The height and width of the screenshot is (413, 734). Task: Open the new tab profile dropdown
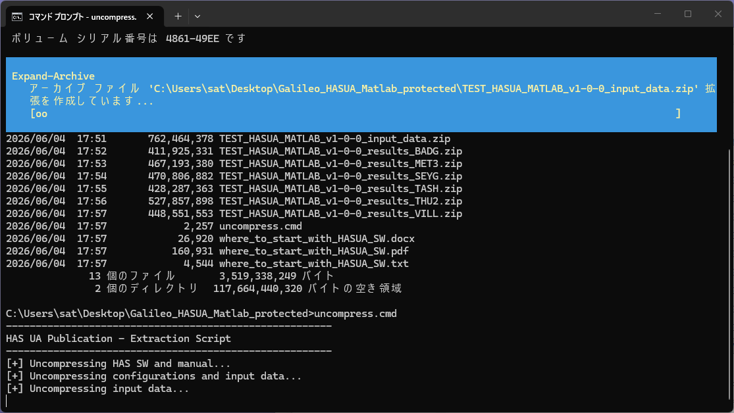pos(197,16)
